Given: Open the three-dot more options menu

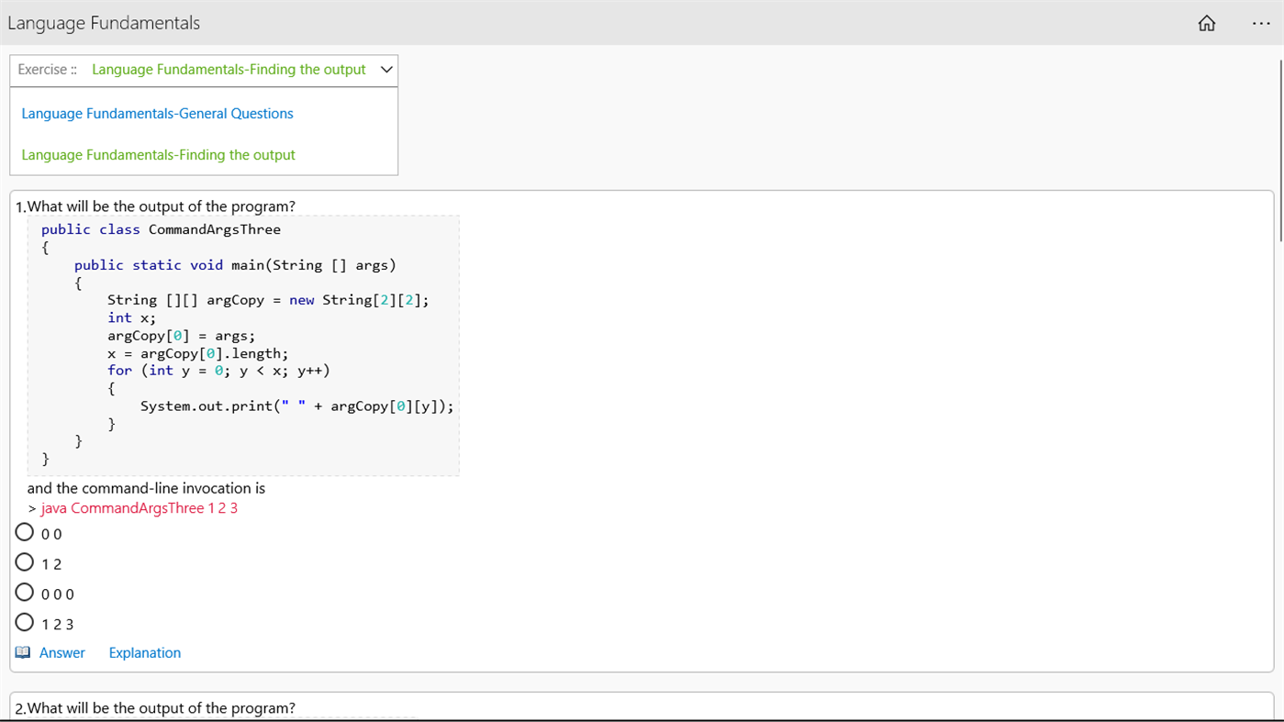Looking at the screenshot, I should pyautogui.click(x=1261, y=24).
